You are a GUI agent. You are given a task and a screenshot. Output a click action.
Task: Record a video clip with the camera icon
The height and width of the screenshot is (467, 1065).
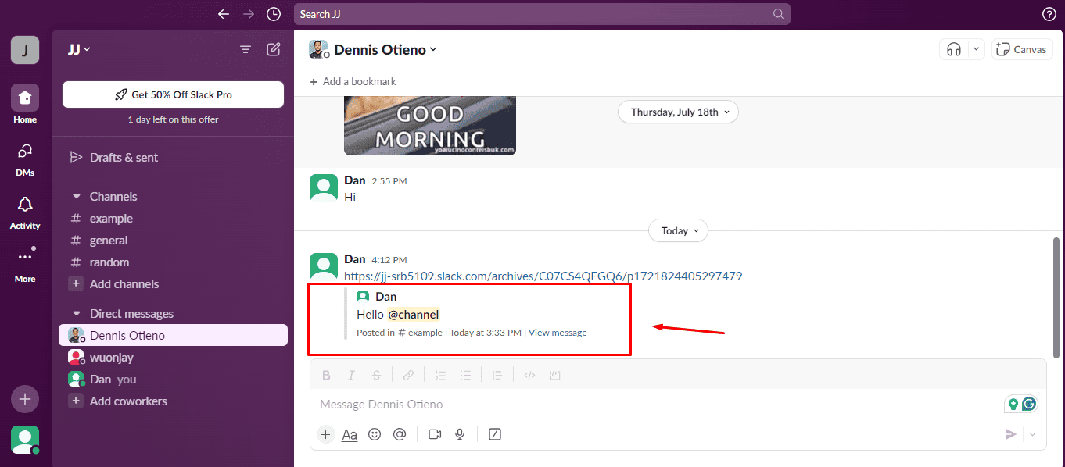pyautogui.click(x=435, y=434)
